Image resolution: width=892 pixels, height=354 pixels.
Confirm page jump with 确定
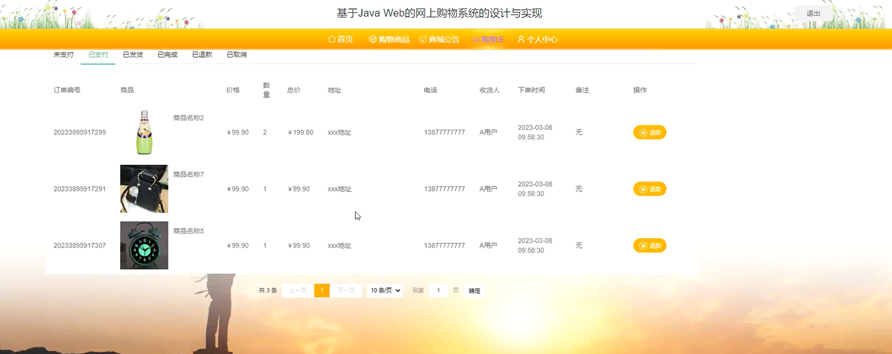474,291
